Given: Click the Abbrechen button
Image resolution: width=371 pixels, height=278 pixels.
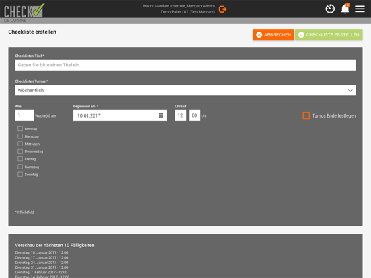Looking at the screenshot, I should 274,35.
